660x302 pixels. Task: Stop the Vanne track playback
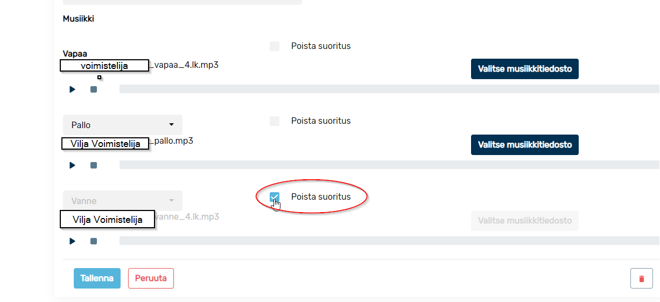coord(94,241)
